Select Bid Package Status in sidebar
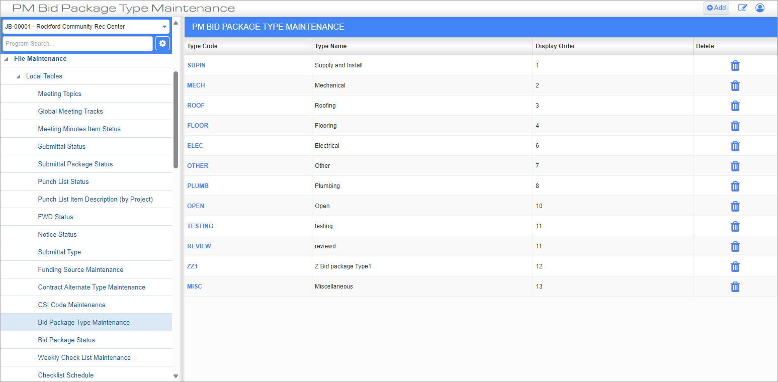 [66, 340]
